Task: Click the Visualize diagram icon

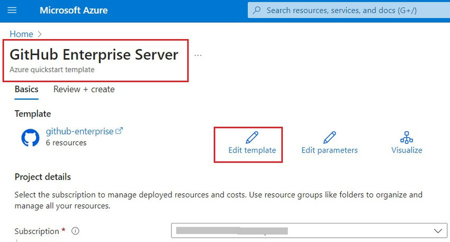Action: point(407,138)
